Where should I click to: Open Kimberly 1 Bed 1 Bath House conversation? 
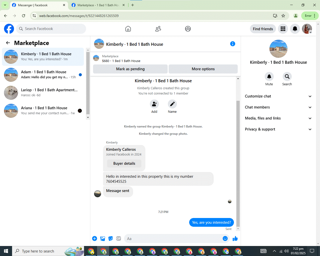43,57
